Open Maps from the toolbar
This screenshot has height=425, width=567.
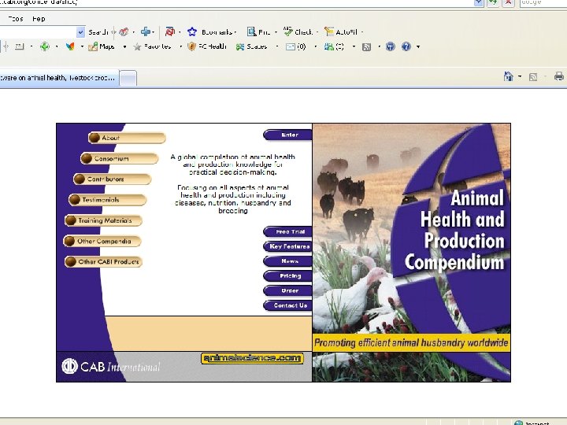tap(102, 46)
